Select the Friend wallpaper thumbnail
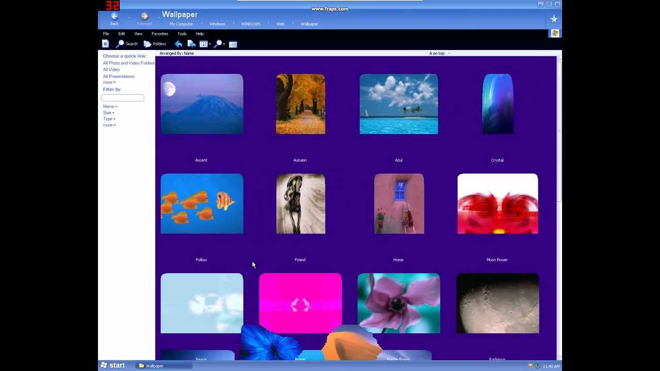 coord(301,204)
